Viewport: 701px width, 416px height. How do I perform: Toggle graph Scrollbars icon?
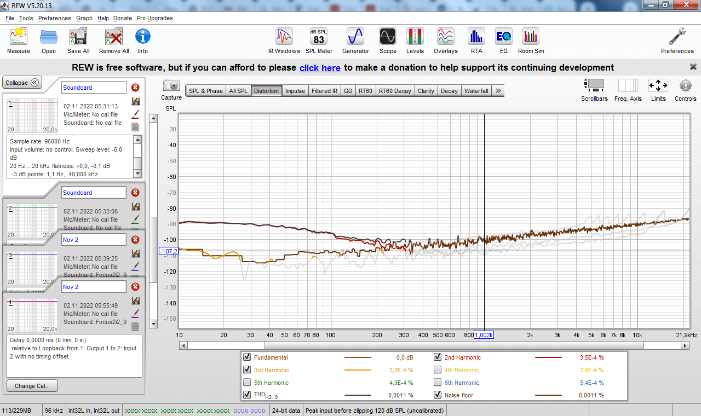594,86
